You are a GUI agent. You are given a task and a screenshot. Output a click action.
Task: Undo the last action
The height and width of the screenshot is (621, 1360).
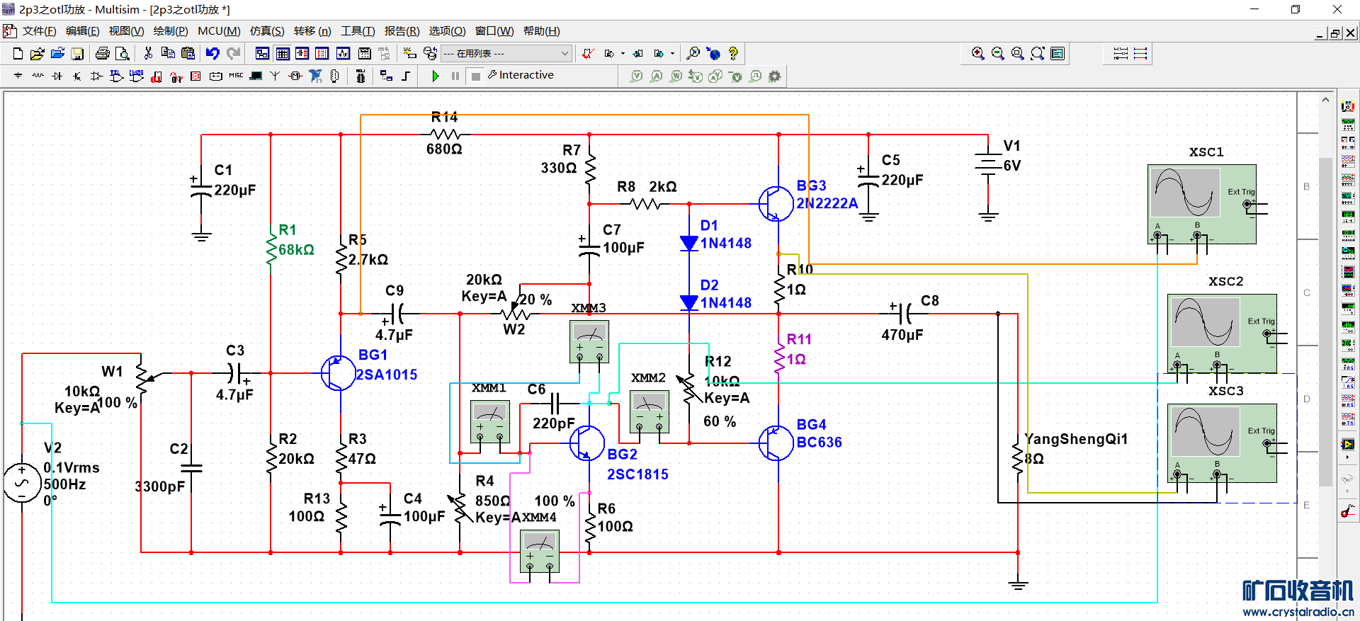click(x=212, y=54)
